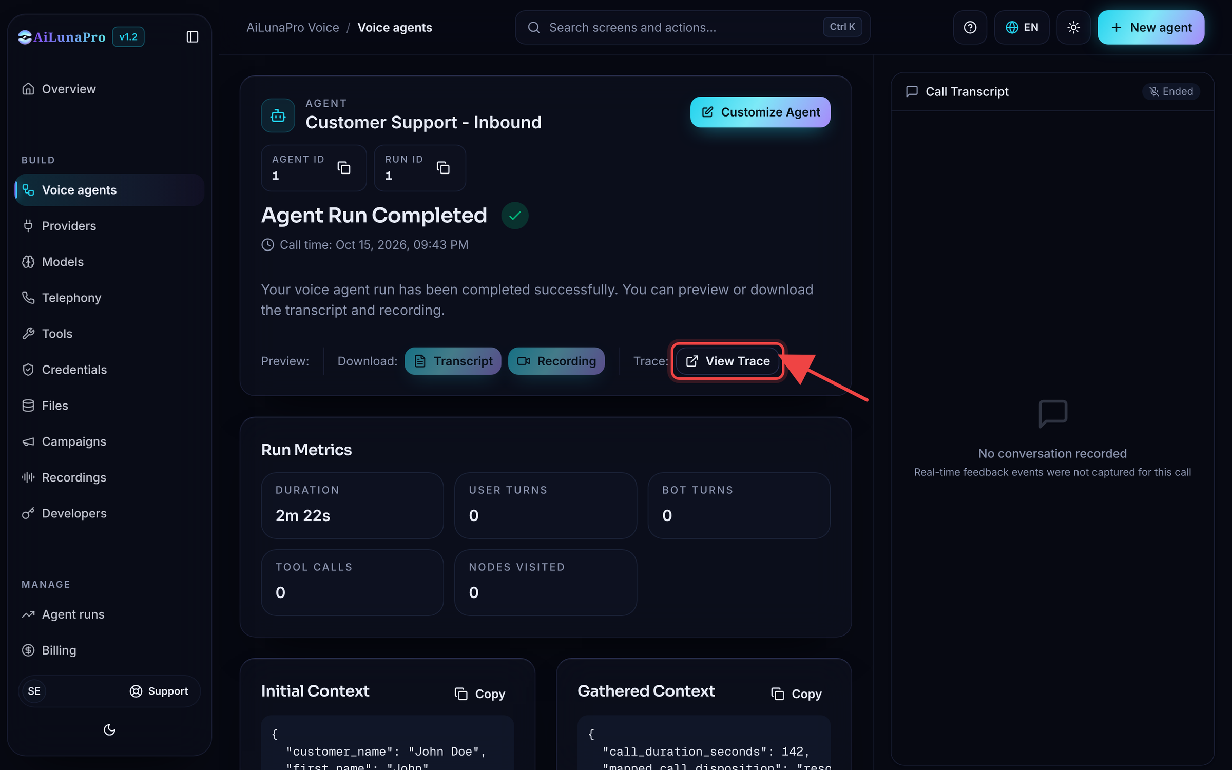Copy the Gathered Context

click(796, 694)
